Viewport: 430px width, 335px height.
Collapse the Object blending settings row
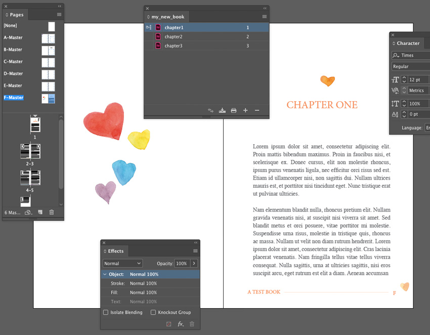point(105,273)
